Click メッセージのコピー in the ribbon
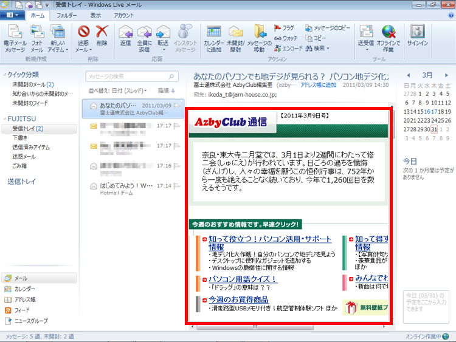This screenshot has height=342, width=456. 328,28
